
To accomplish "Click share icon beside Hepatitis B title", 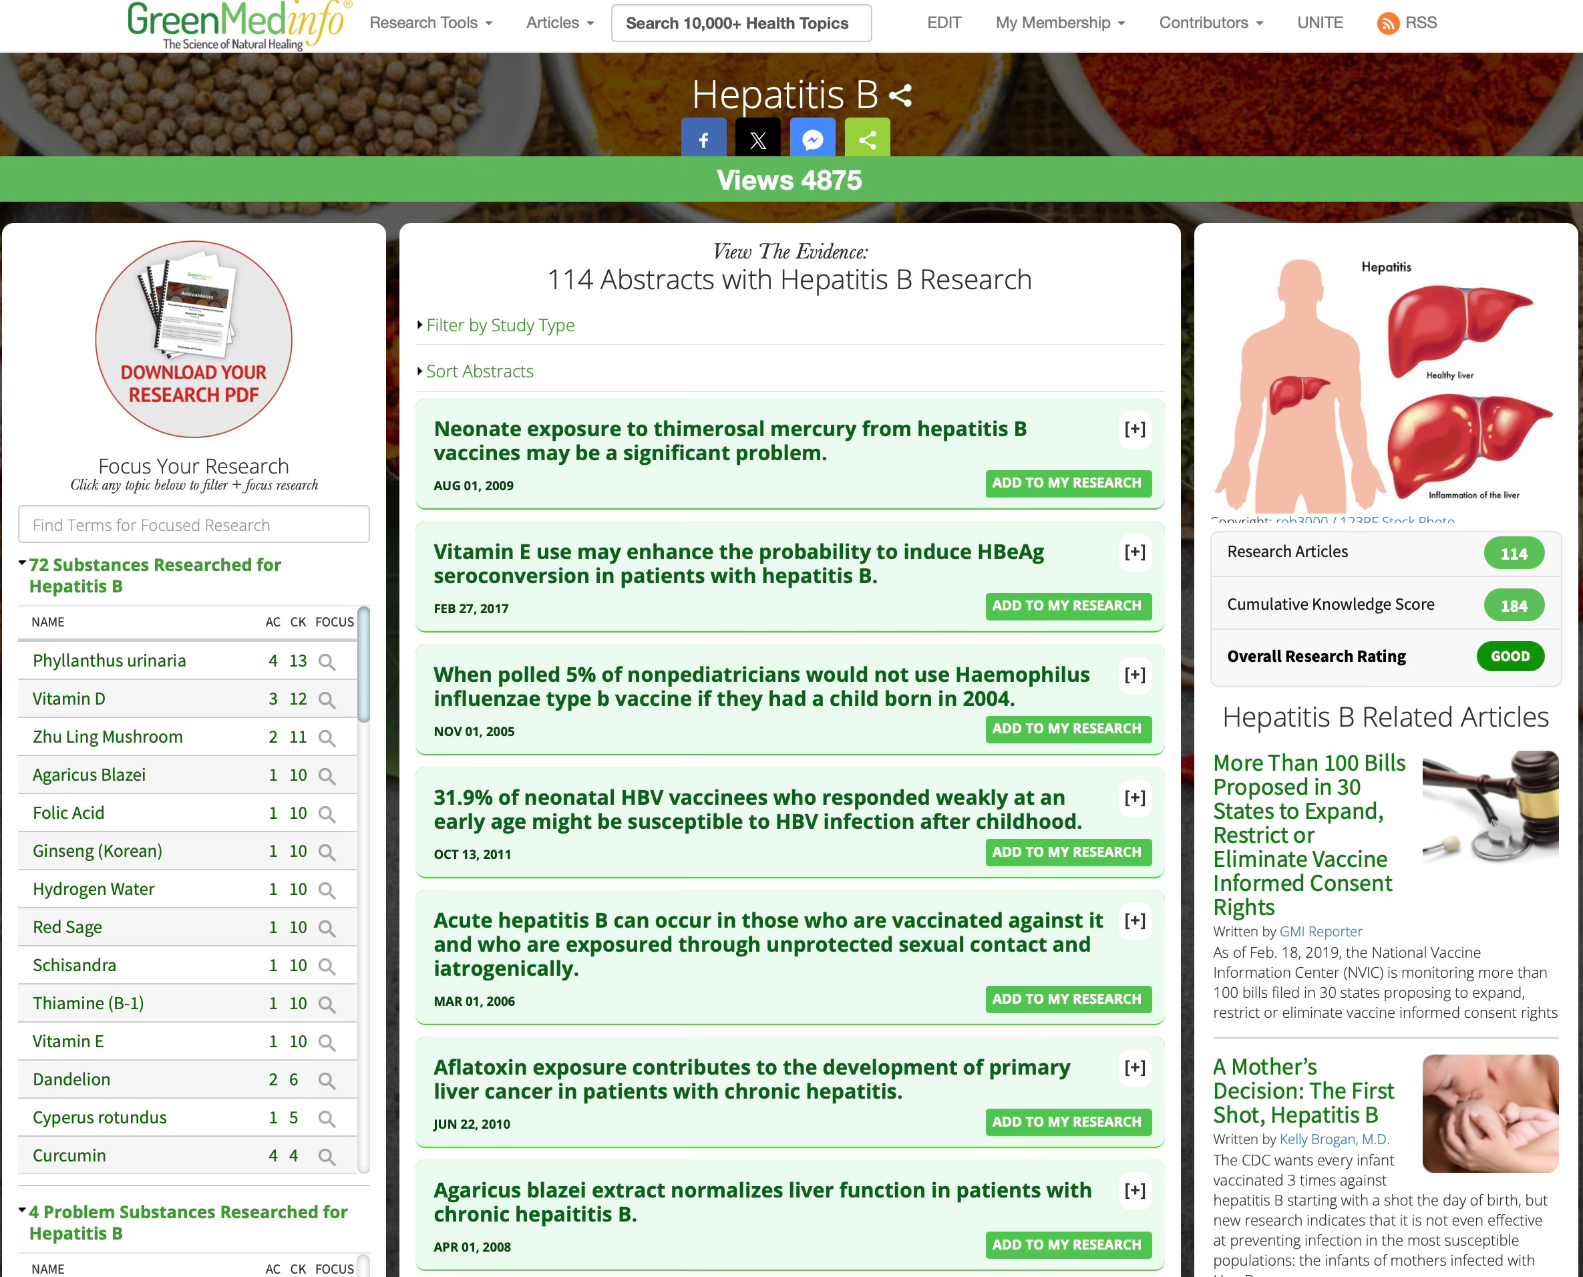I will coord(900,96).
